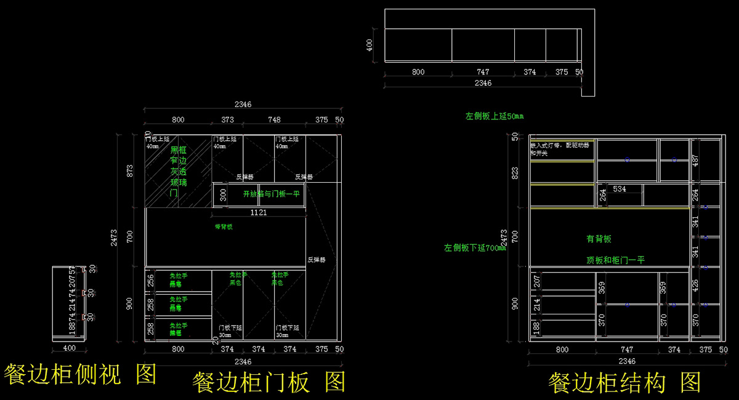The image size is (739, 400).
Task: Pick the 400 dimension below side view
Action: pos(69,349)
